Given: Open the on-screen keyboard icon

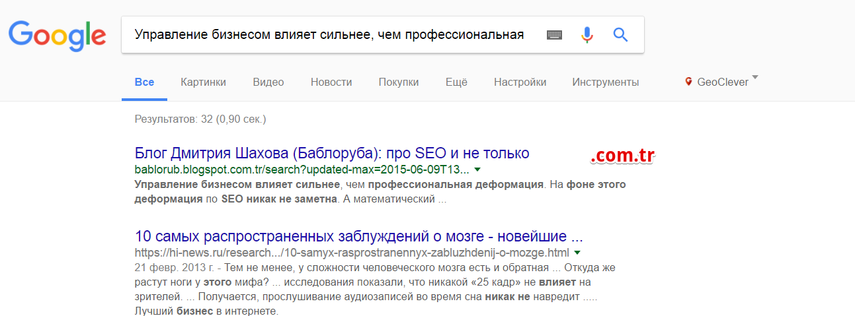Looking at the screenshot, I should (554, 35).
